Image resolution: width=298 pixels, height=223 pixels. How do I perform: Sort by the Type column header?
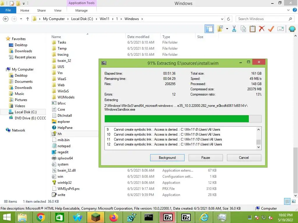(x=166, y=37)
